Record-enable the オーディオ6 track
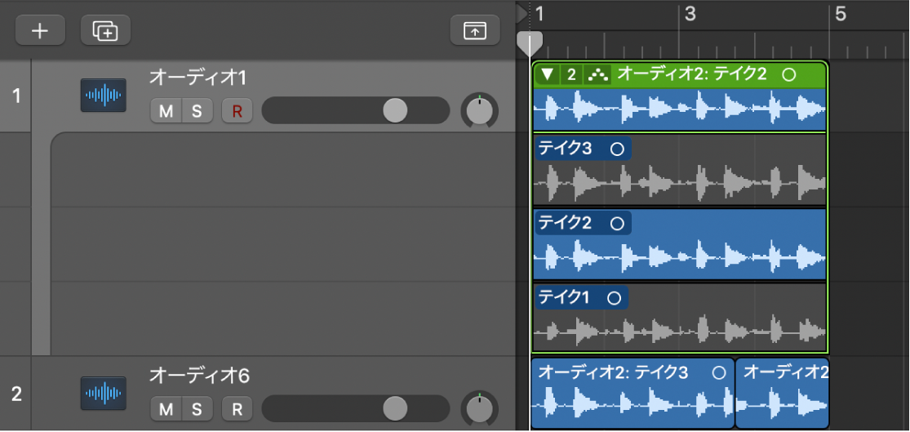The image size is (910, 432). 237,408
